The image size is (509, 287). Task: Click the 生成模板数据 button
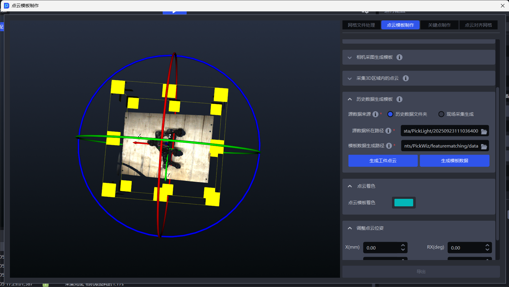(x=454, y=161)
